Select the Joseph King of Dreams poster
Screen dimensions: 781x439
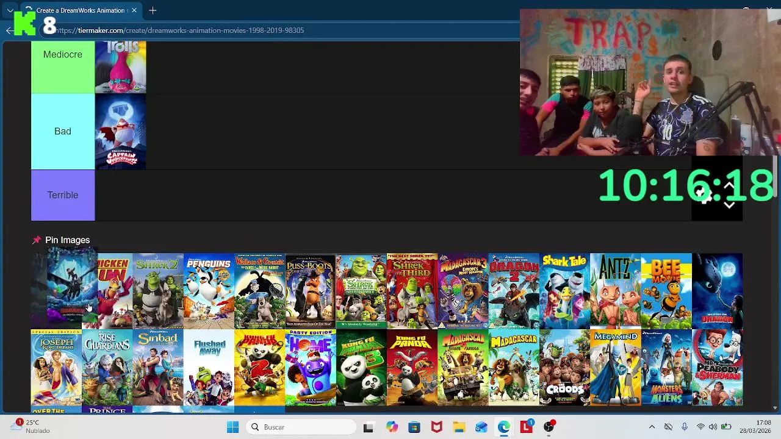point(56,368)
